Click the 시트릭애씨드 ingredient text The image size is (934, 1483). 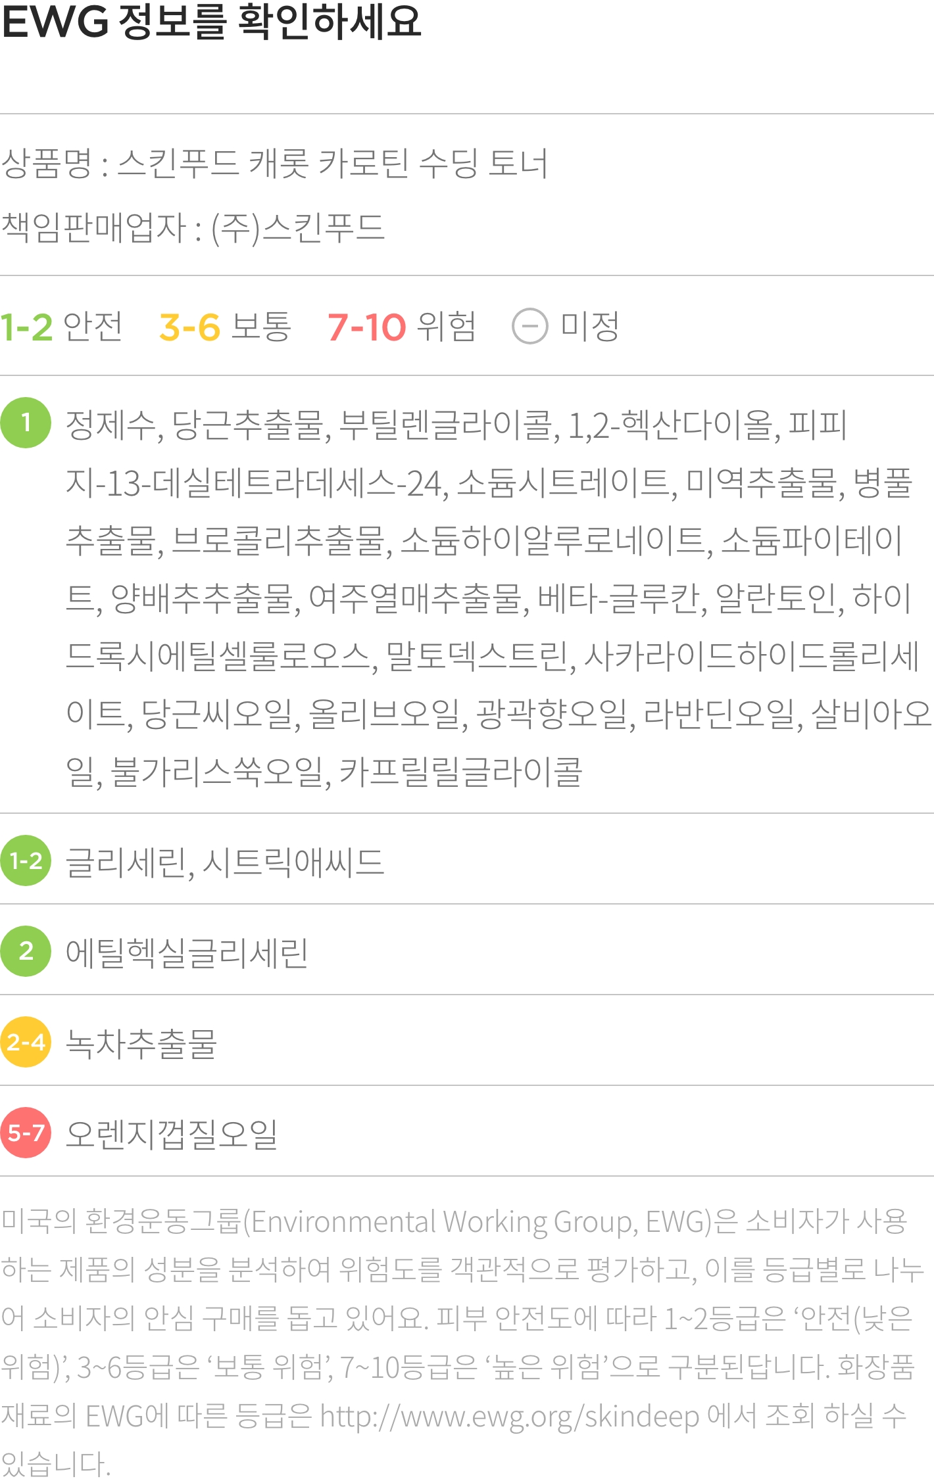coord(293,862)
